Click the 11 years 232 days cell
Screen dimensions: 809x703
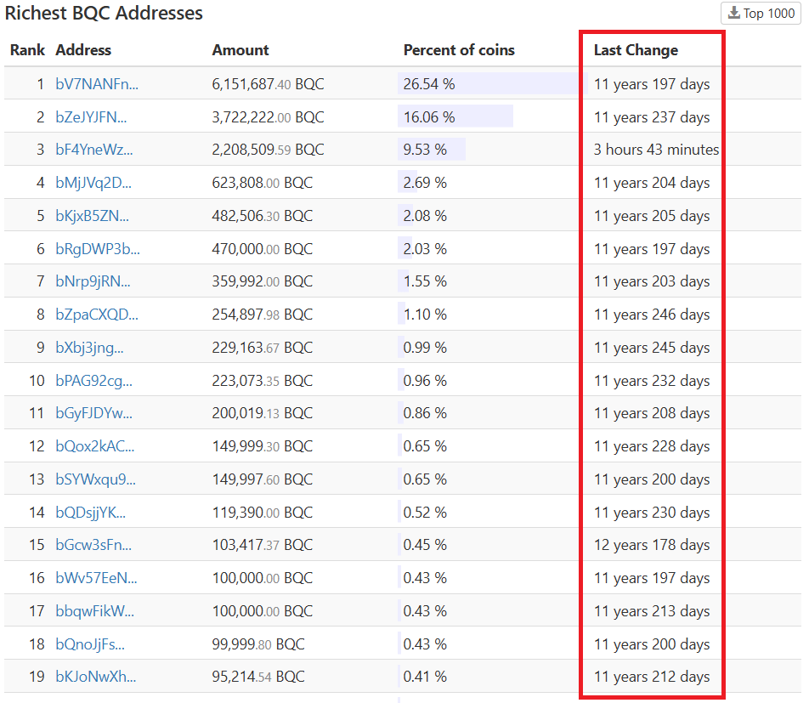652,381
